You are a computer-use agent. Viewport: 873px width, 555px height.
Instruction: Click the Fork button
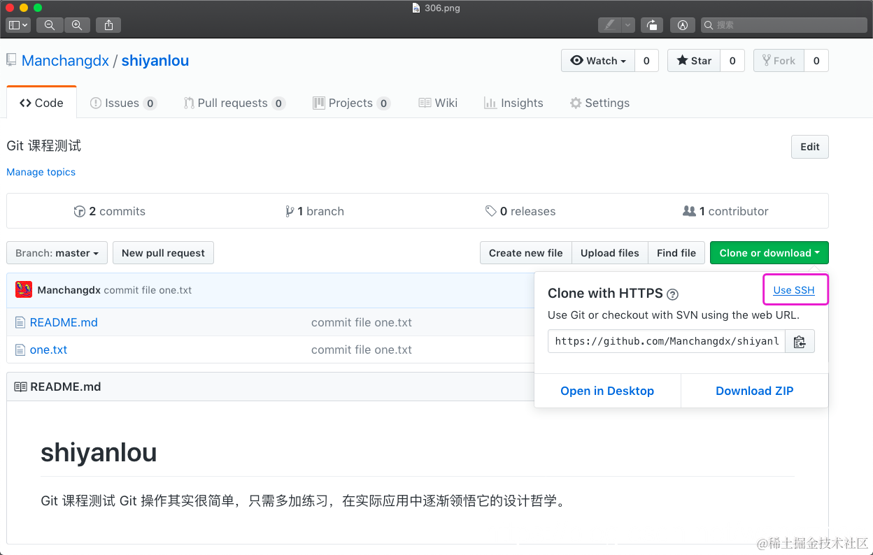pyautogui.click(x=779, y=61)
